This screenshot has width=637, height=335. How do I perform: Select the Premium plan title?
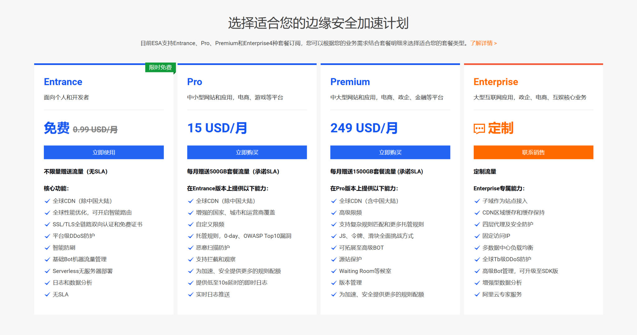click(x=350, y=82)
